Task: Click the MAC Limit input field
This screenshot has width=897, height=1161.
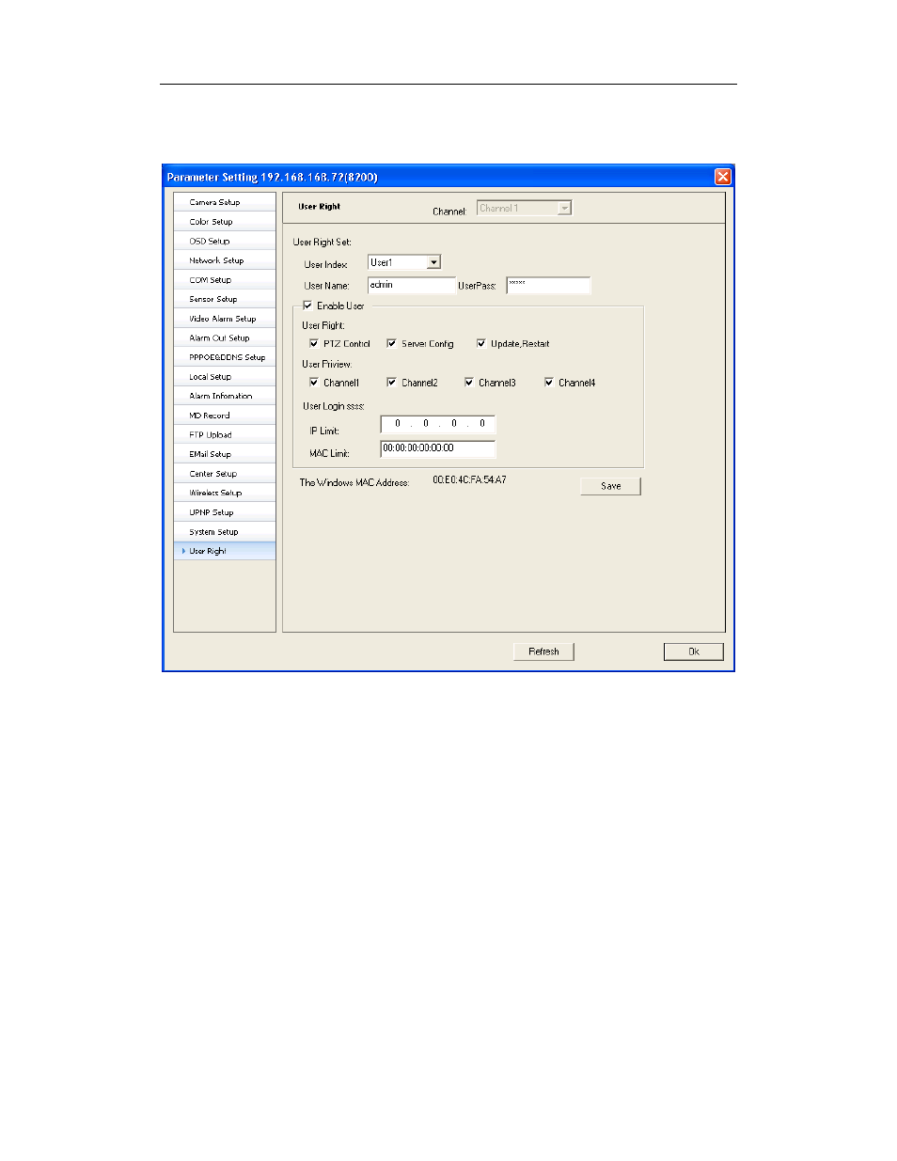Action: pos(438,448)
